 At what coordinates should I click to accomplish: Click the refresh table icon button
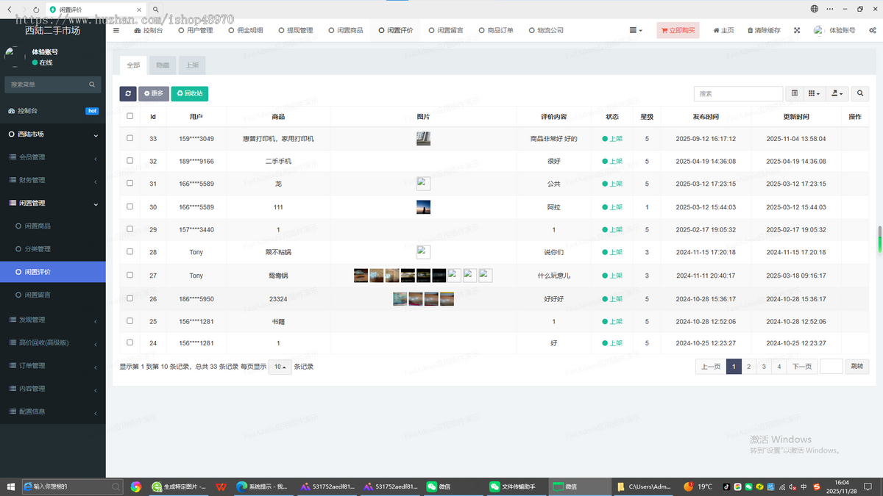(128, 94)
